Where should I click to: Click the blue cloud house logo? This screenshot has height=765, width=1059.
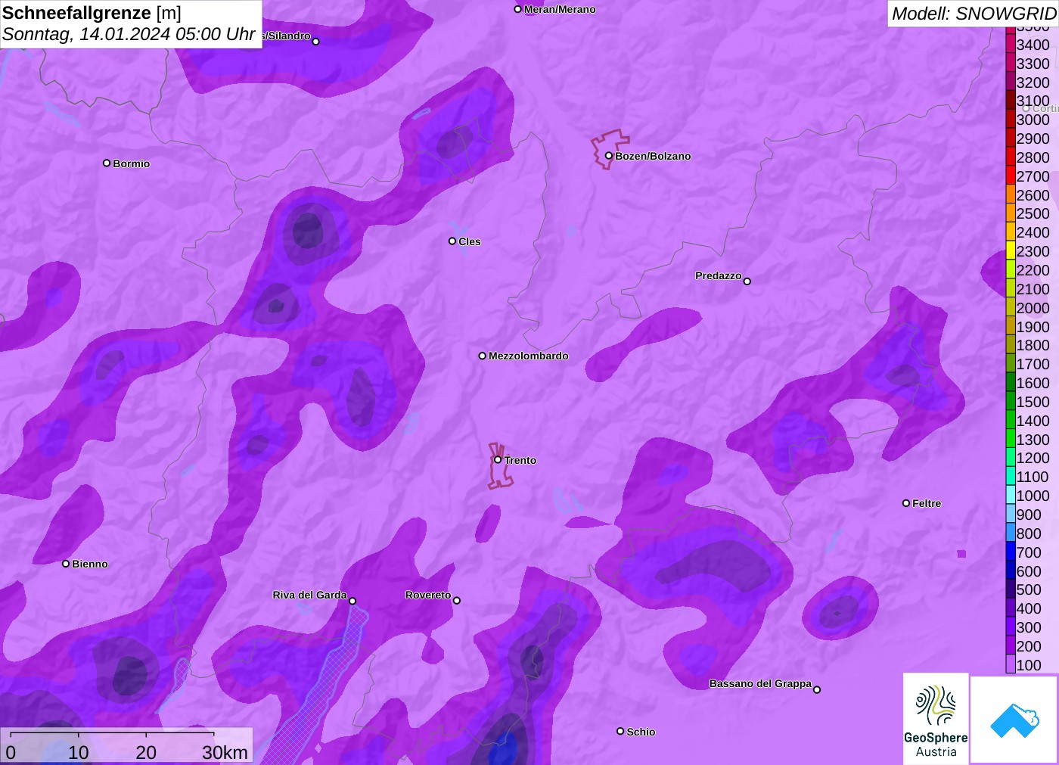(x=1014, y=720)
